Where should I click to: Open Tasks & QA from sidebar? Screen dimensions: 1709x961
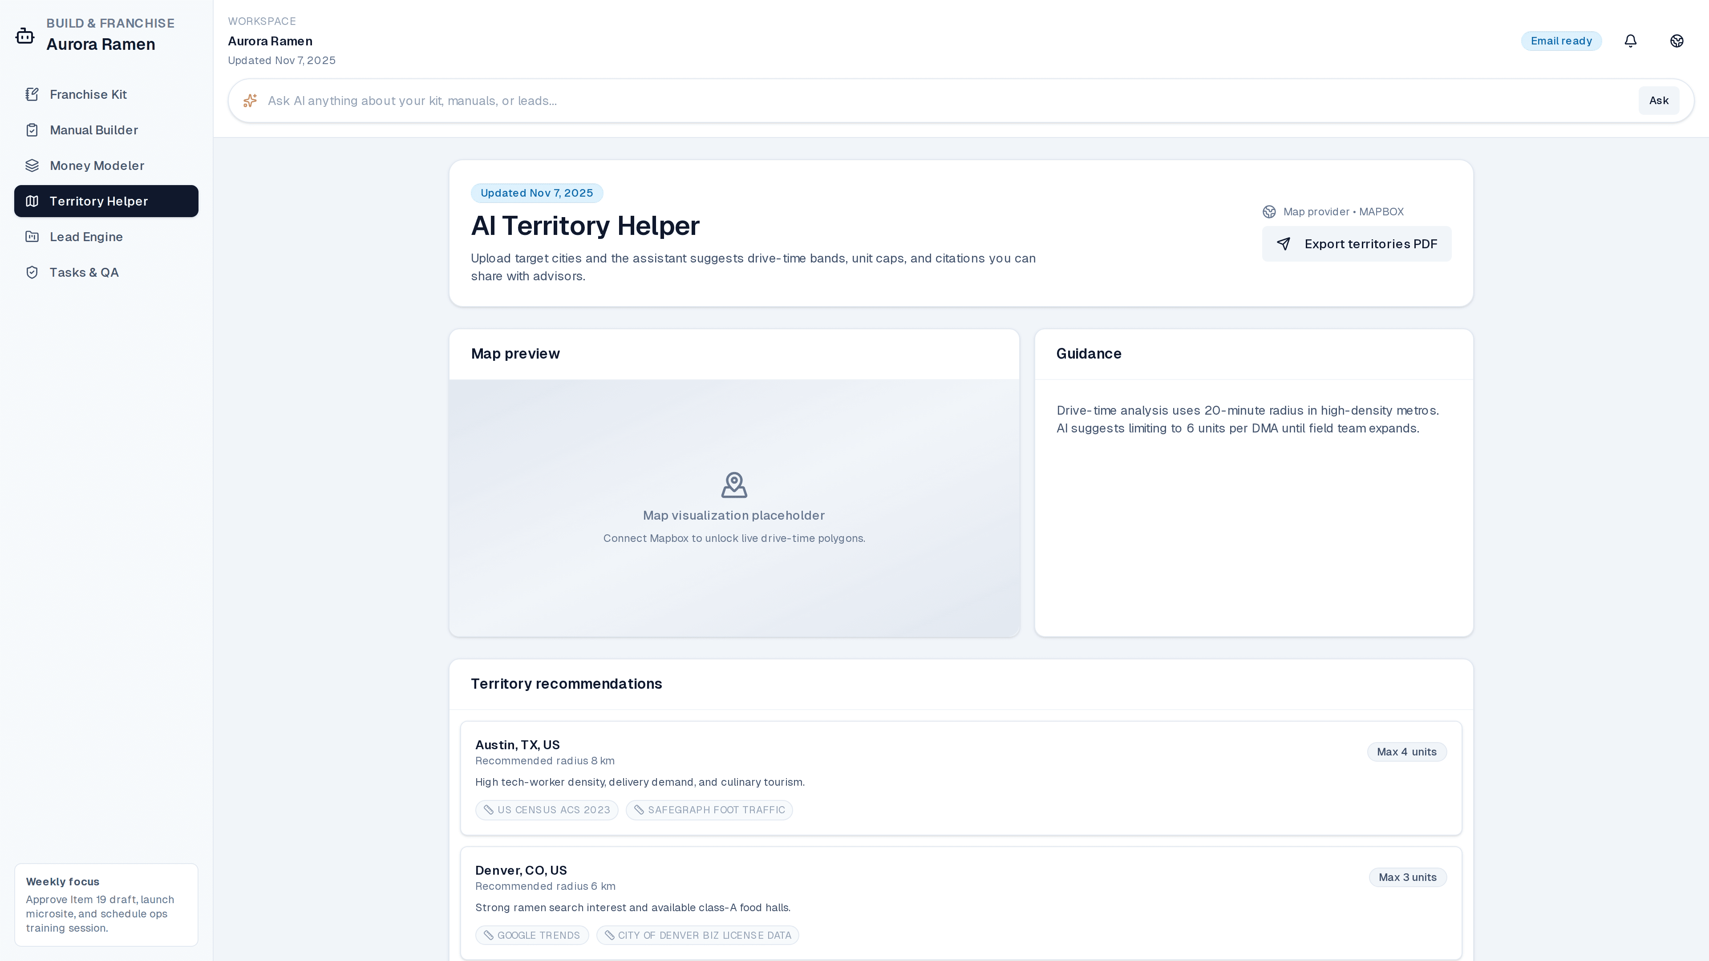pyautogui.click(x=84, y=273)
